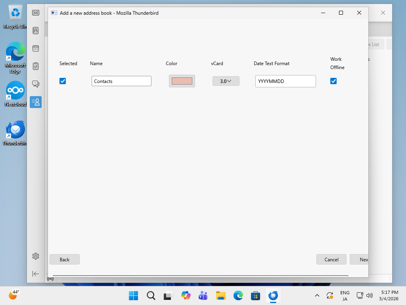Viewport: 406px width, 305px height.
Task: Open taskbar Search
Action: point(151,295)
